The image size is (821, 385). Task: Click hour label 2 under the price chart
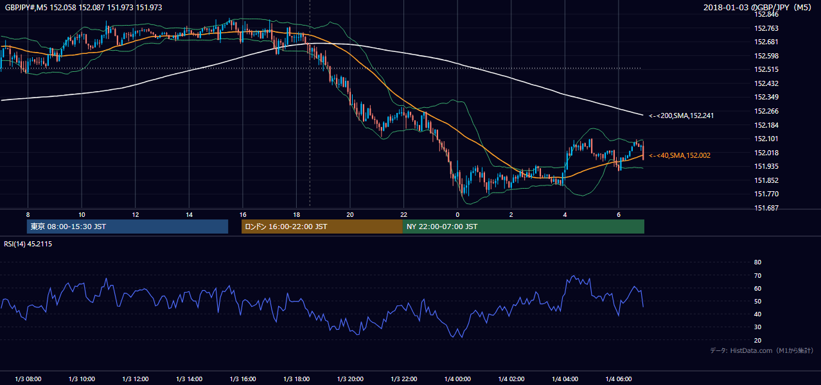[511, 214]
